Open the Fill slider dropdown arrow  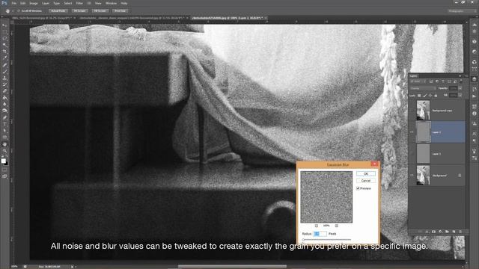coord(460,96)
